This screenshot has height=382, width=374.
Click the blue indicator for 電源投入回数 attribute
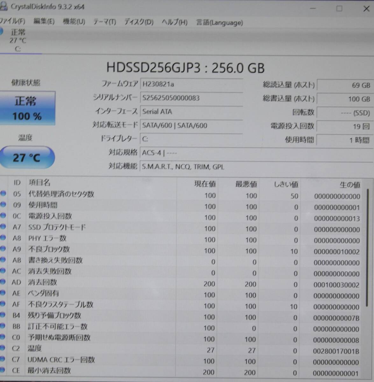point(3,215)
